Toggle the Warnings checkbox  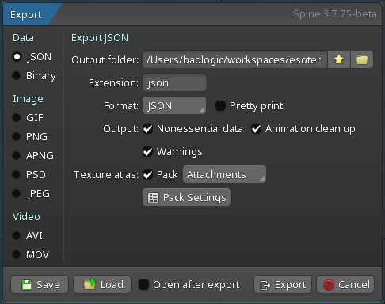148,152
